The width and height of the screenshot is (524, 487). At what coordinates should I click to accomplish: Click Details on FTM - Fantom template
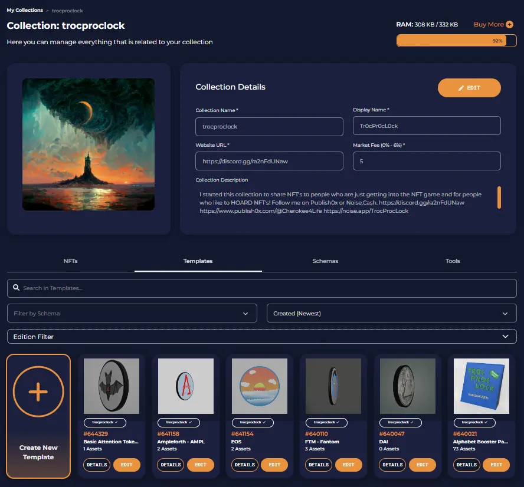(319, 465)
